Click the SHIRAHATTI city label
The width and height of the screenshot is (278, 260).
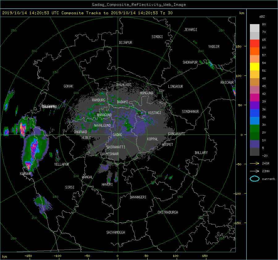point(116,147)
